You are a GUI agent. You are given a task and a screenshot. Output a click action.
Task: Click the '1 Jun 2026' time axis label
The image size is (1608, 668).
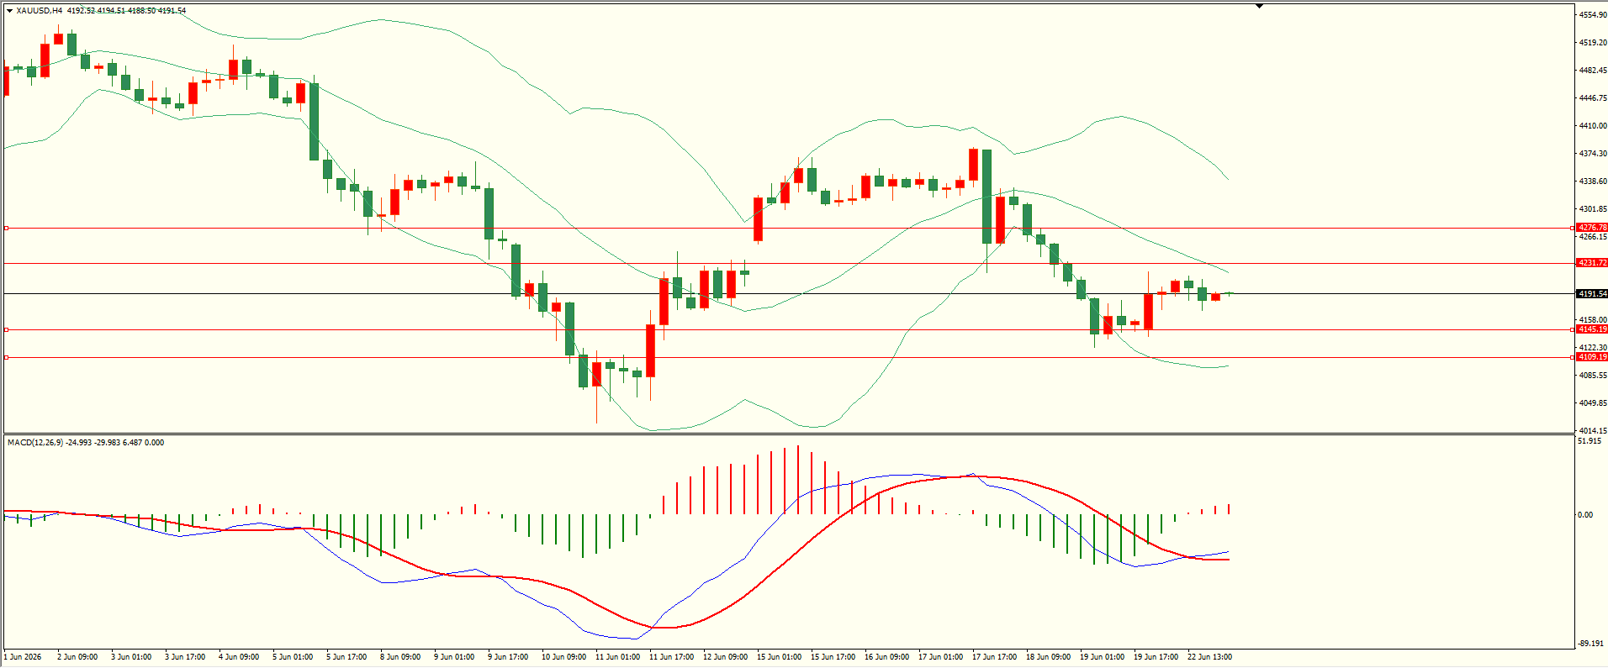[x=23, y=657]
